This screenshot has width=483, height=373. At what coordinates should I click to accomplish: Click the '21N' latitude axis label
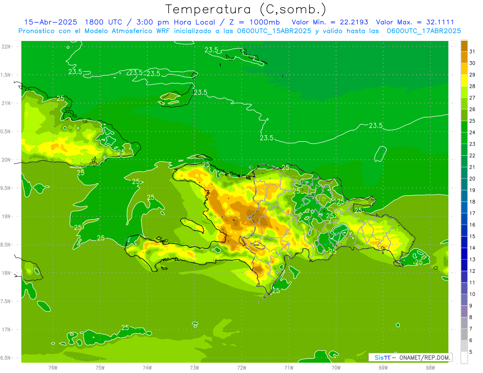coord(6,103)
